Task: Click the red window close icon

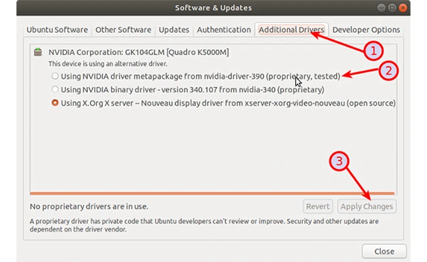Action: [403, 8]
